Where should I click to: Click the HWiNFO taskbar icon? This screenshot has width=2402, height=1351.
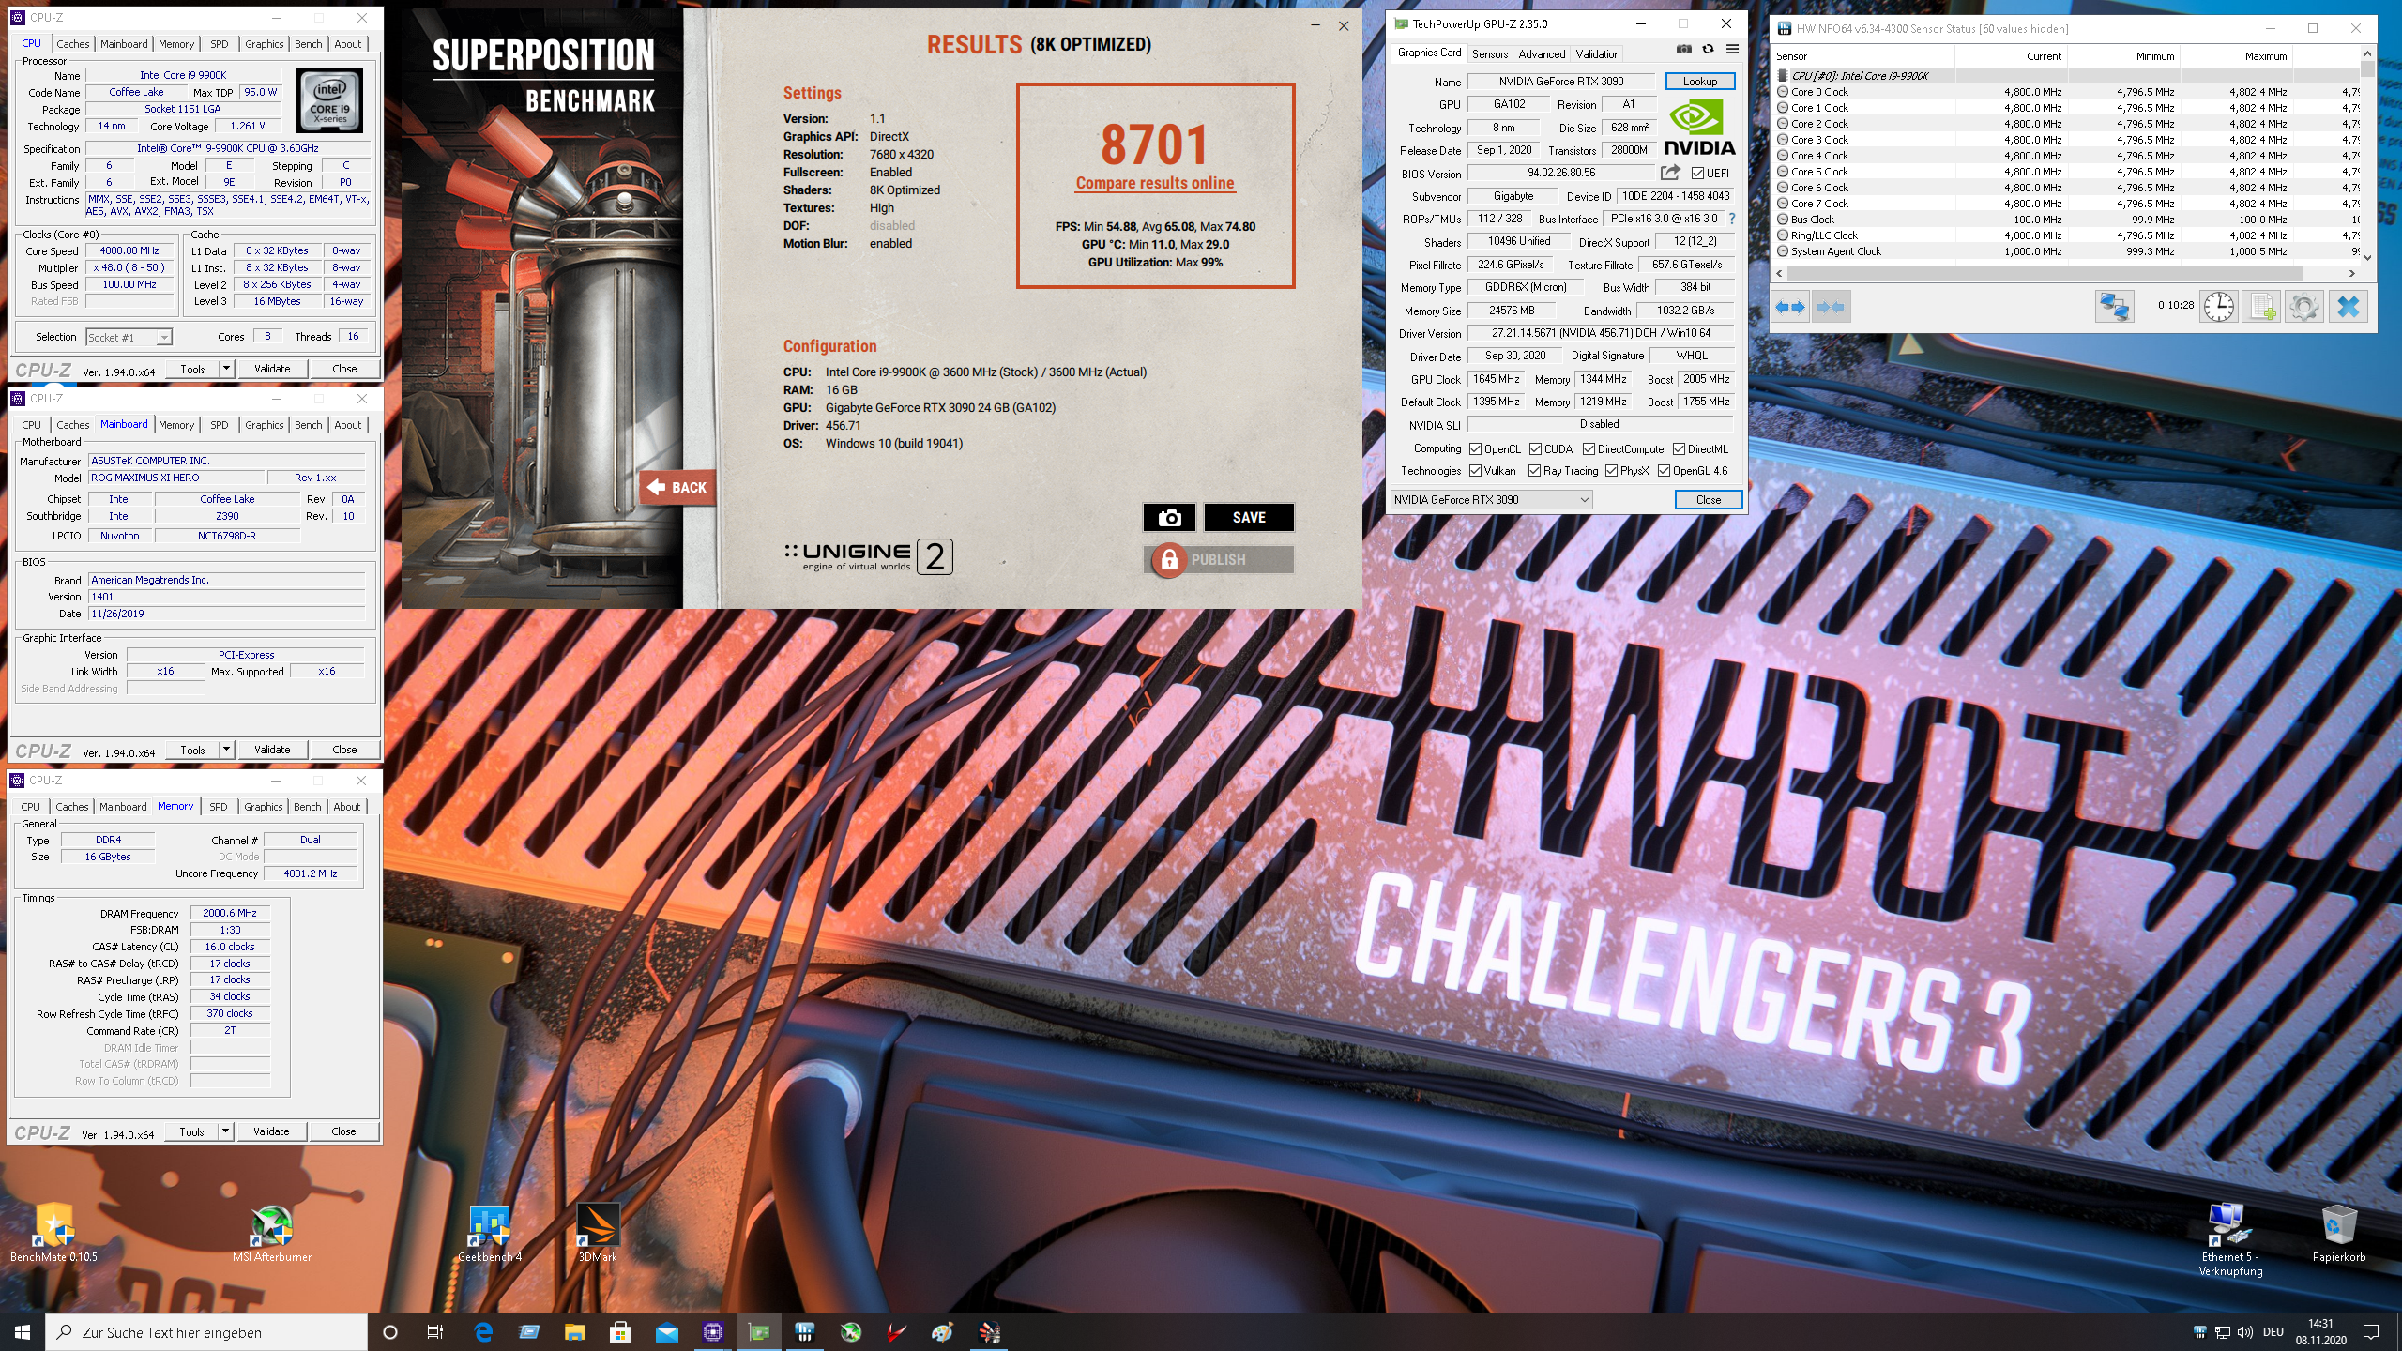click(x=805, y=1332)
